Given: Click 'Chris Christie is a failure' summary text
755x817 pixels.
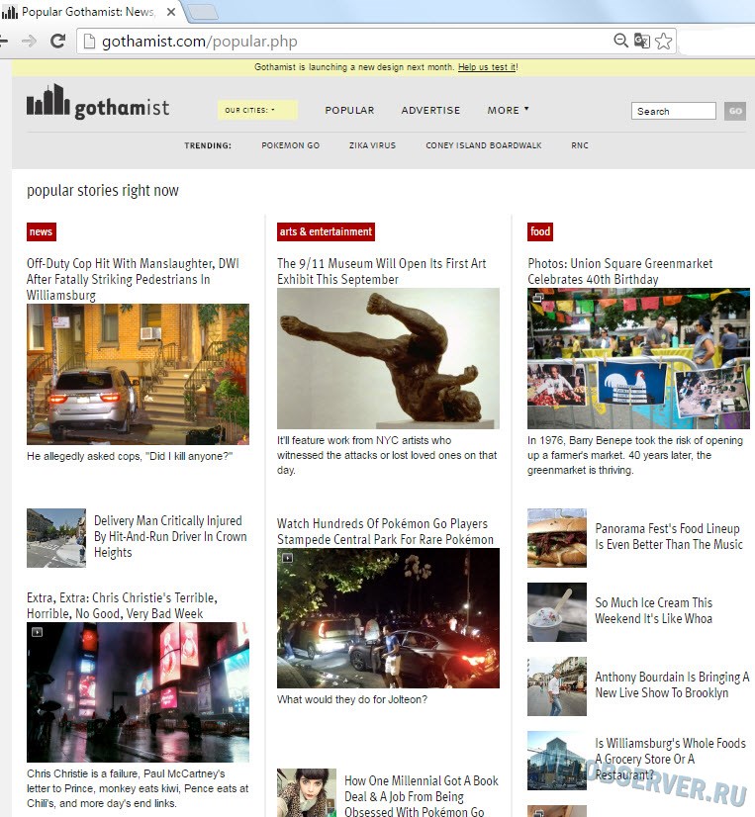Looking at the screenshot, I should point(138,788).
